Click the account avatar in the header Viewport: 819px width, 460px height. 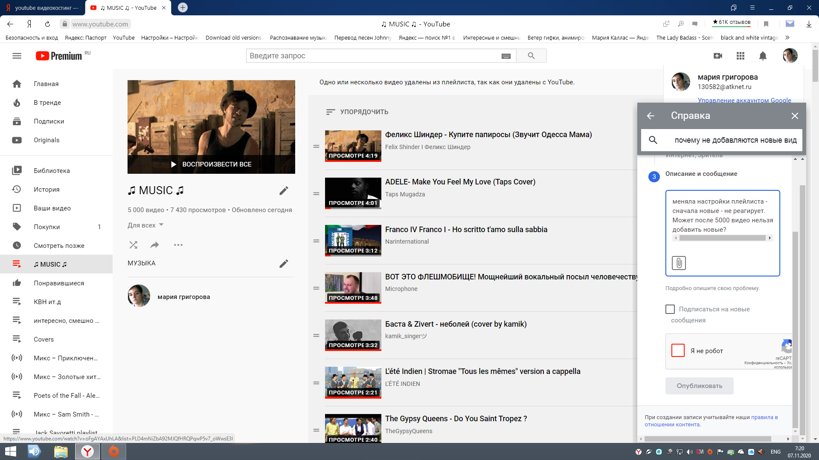pos(790,56)
